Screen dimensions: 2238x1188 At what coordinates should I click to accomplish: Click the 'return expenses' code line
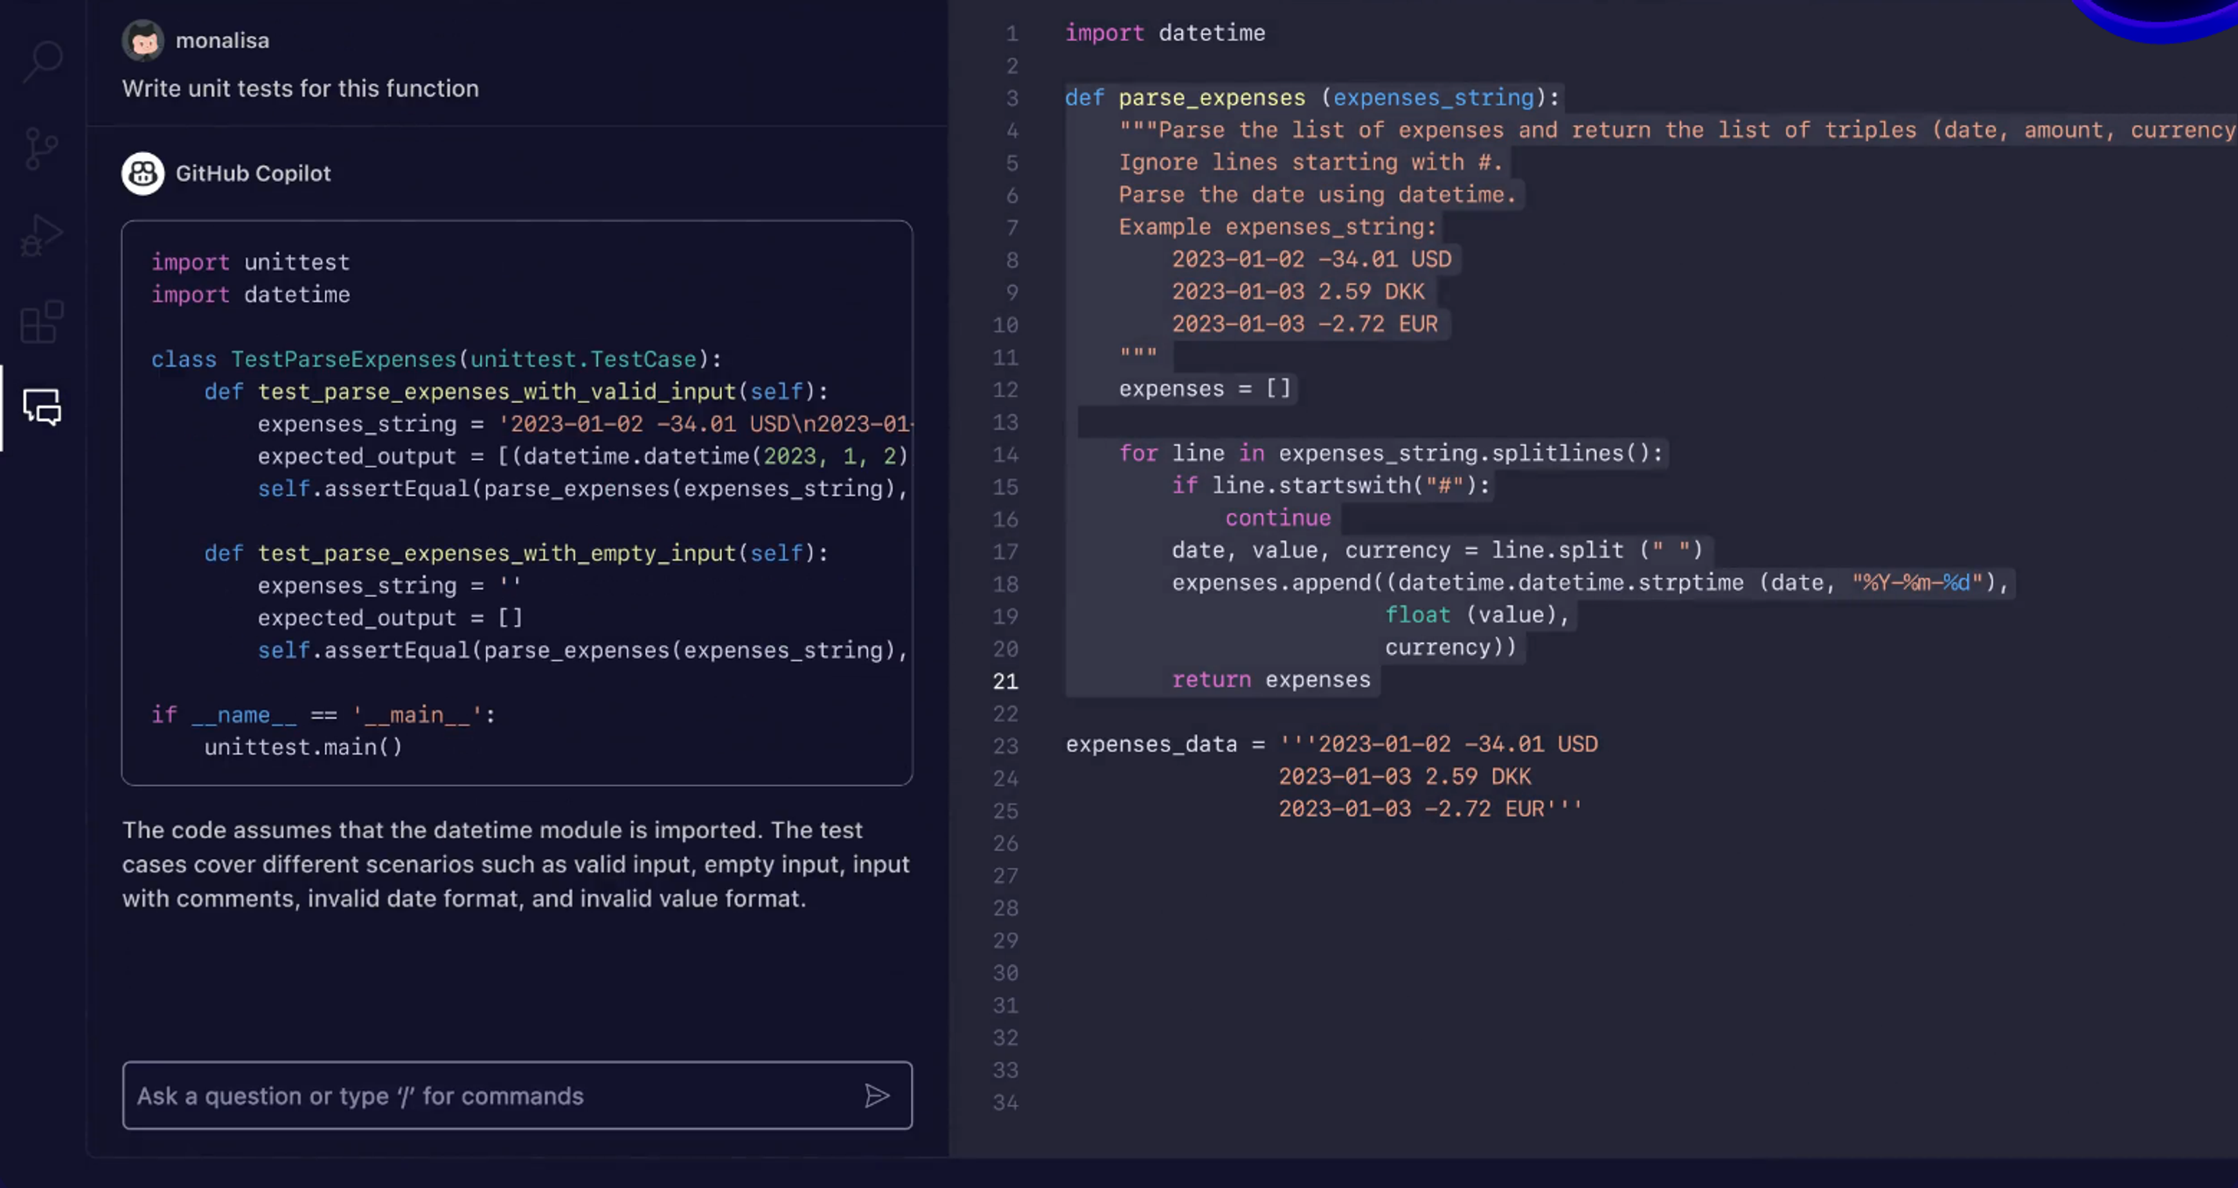click(1270, 680)
